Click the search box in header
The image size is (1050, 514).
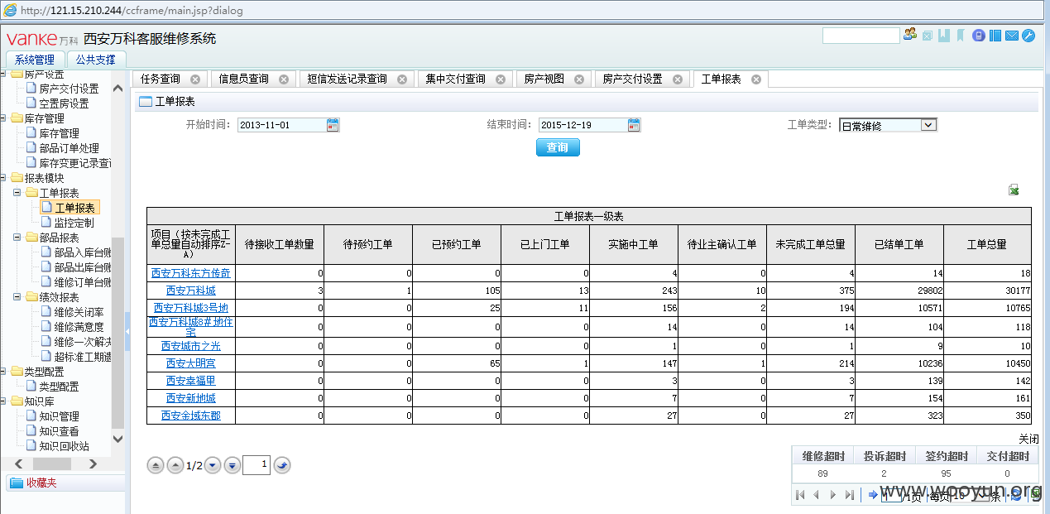pyautogui.click(x=861, y=36)
